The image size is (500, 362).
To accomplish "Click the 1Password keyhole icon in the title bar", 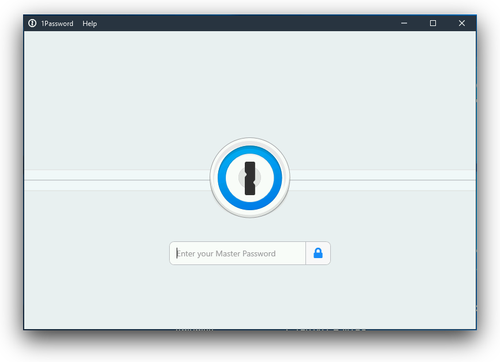I will coord(32,23).
